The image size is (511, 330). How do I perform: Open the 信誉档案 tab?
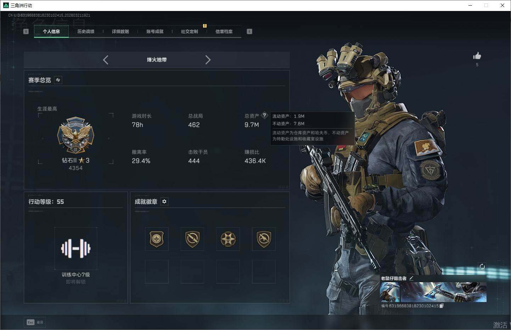point(224,32)
